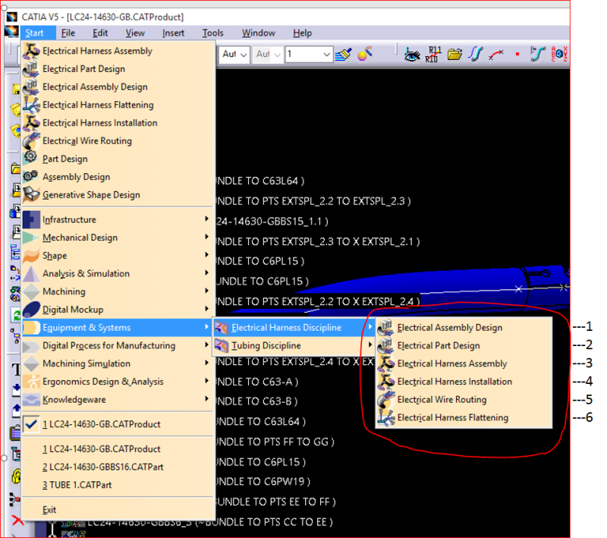Choose Exit from the Start menu
The width and height of the screenshot is (607, 538).
(x=118, y=510)
